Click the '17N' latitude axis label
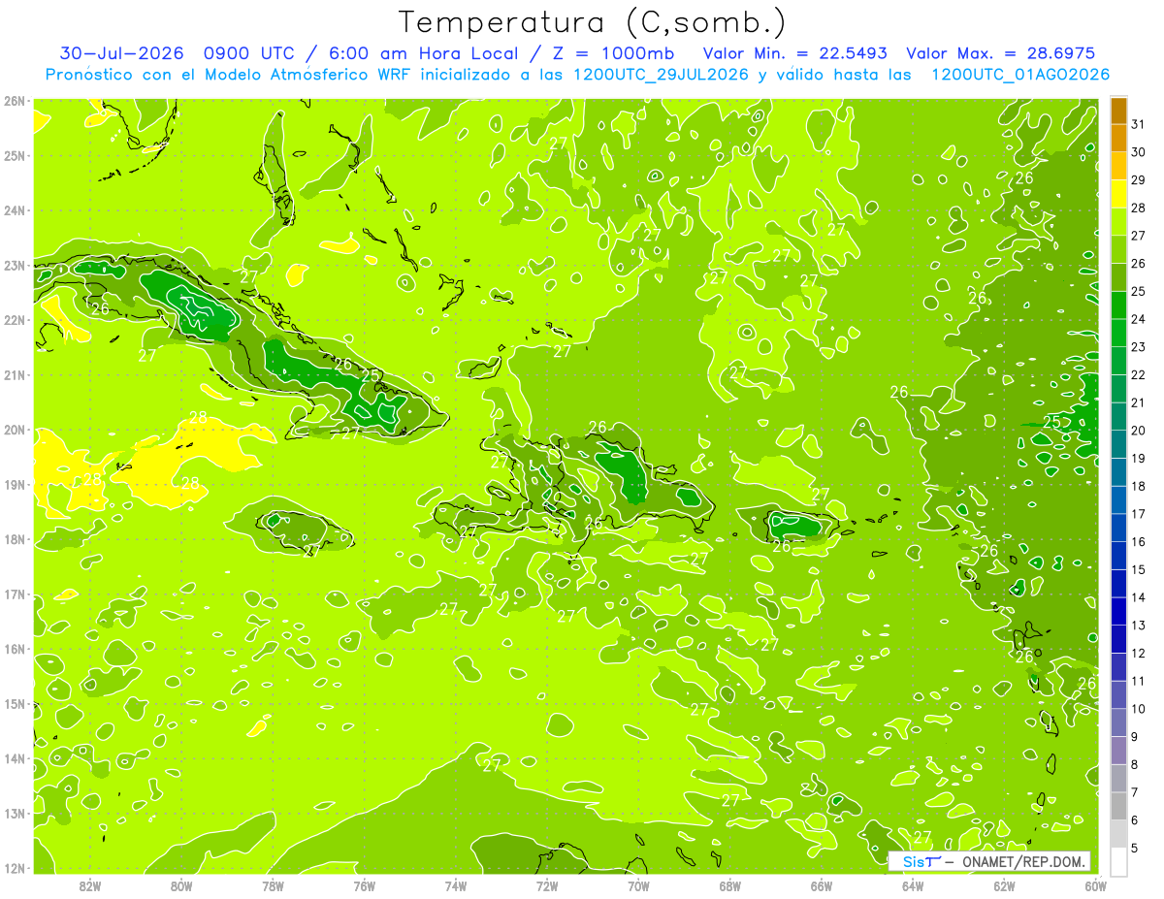Screen dimensions: 1164x899 click(x=14, y=594)
